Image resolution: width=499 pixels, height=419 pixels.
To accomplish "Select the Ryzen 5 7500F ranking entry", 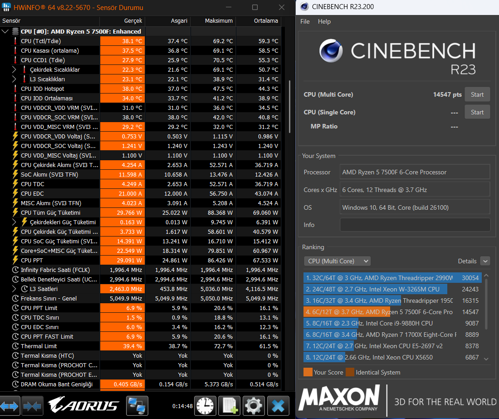I will coord(392,312).
